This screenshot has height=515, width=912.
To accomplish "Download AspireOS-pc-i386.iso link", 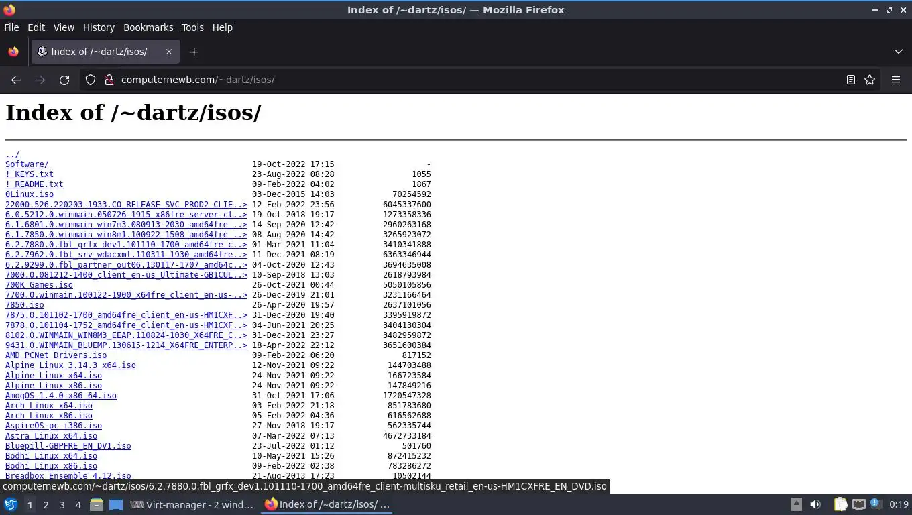I will click(54, 426).
